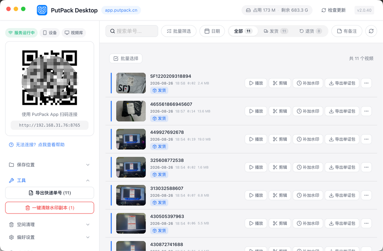
Task: Open more options for 465561866945607
Action: coord(367,111)
